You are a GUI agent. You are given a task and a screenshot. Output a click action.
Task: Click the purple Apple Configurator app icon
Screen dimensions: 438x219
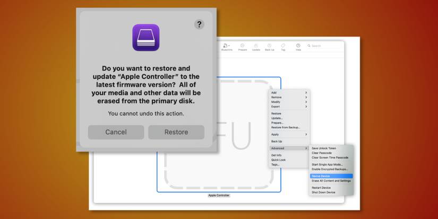click(x=146, y=37)
